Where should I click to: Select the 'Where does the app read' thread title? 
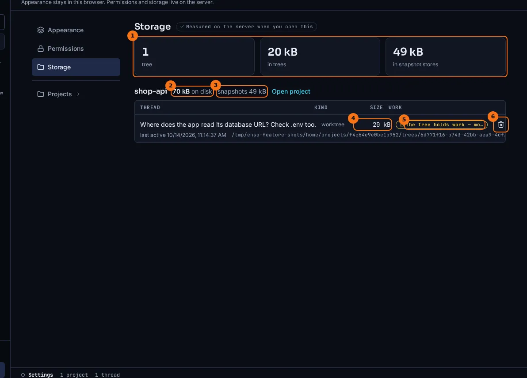(x=228, y=125)
